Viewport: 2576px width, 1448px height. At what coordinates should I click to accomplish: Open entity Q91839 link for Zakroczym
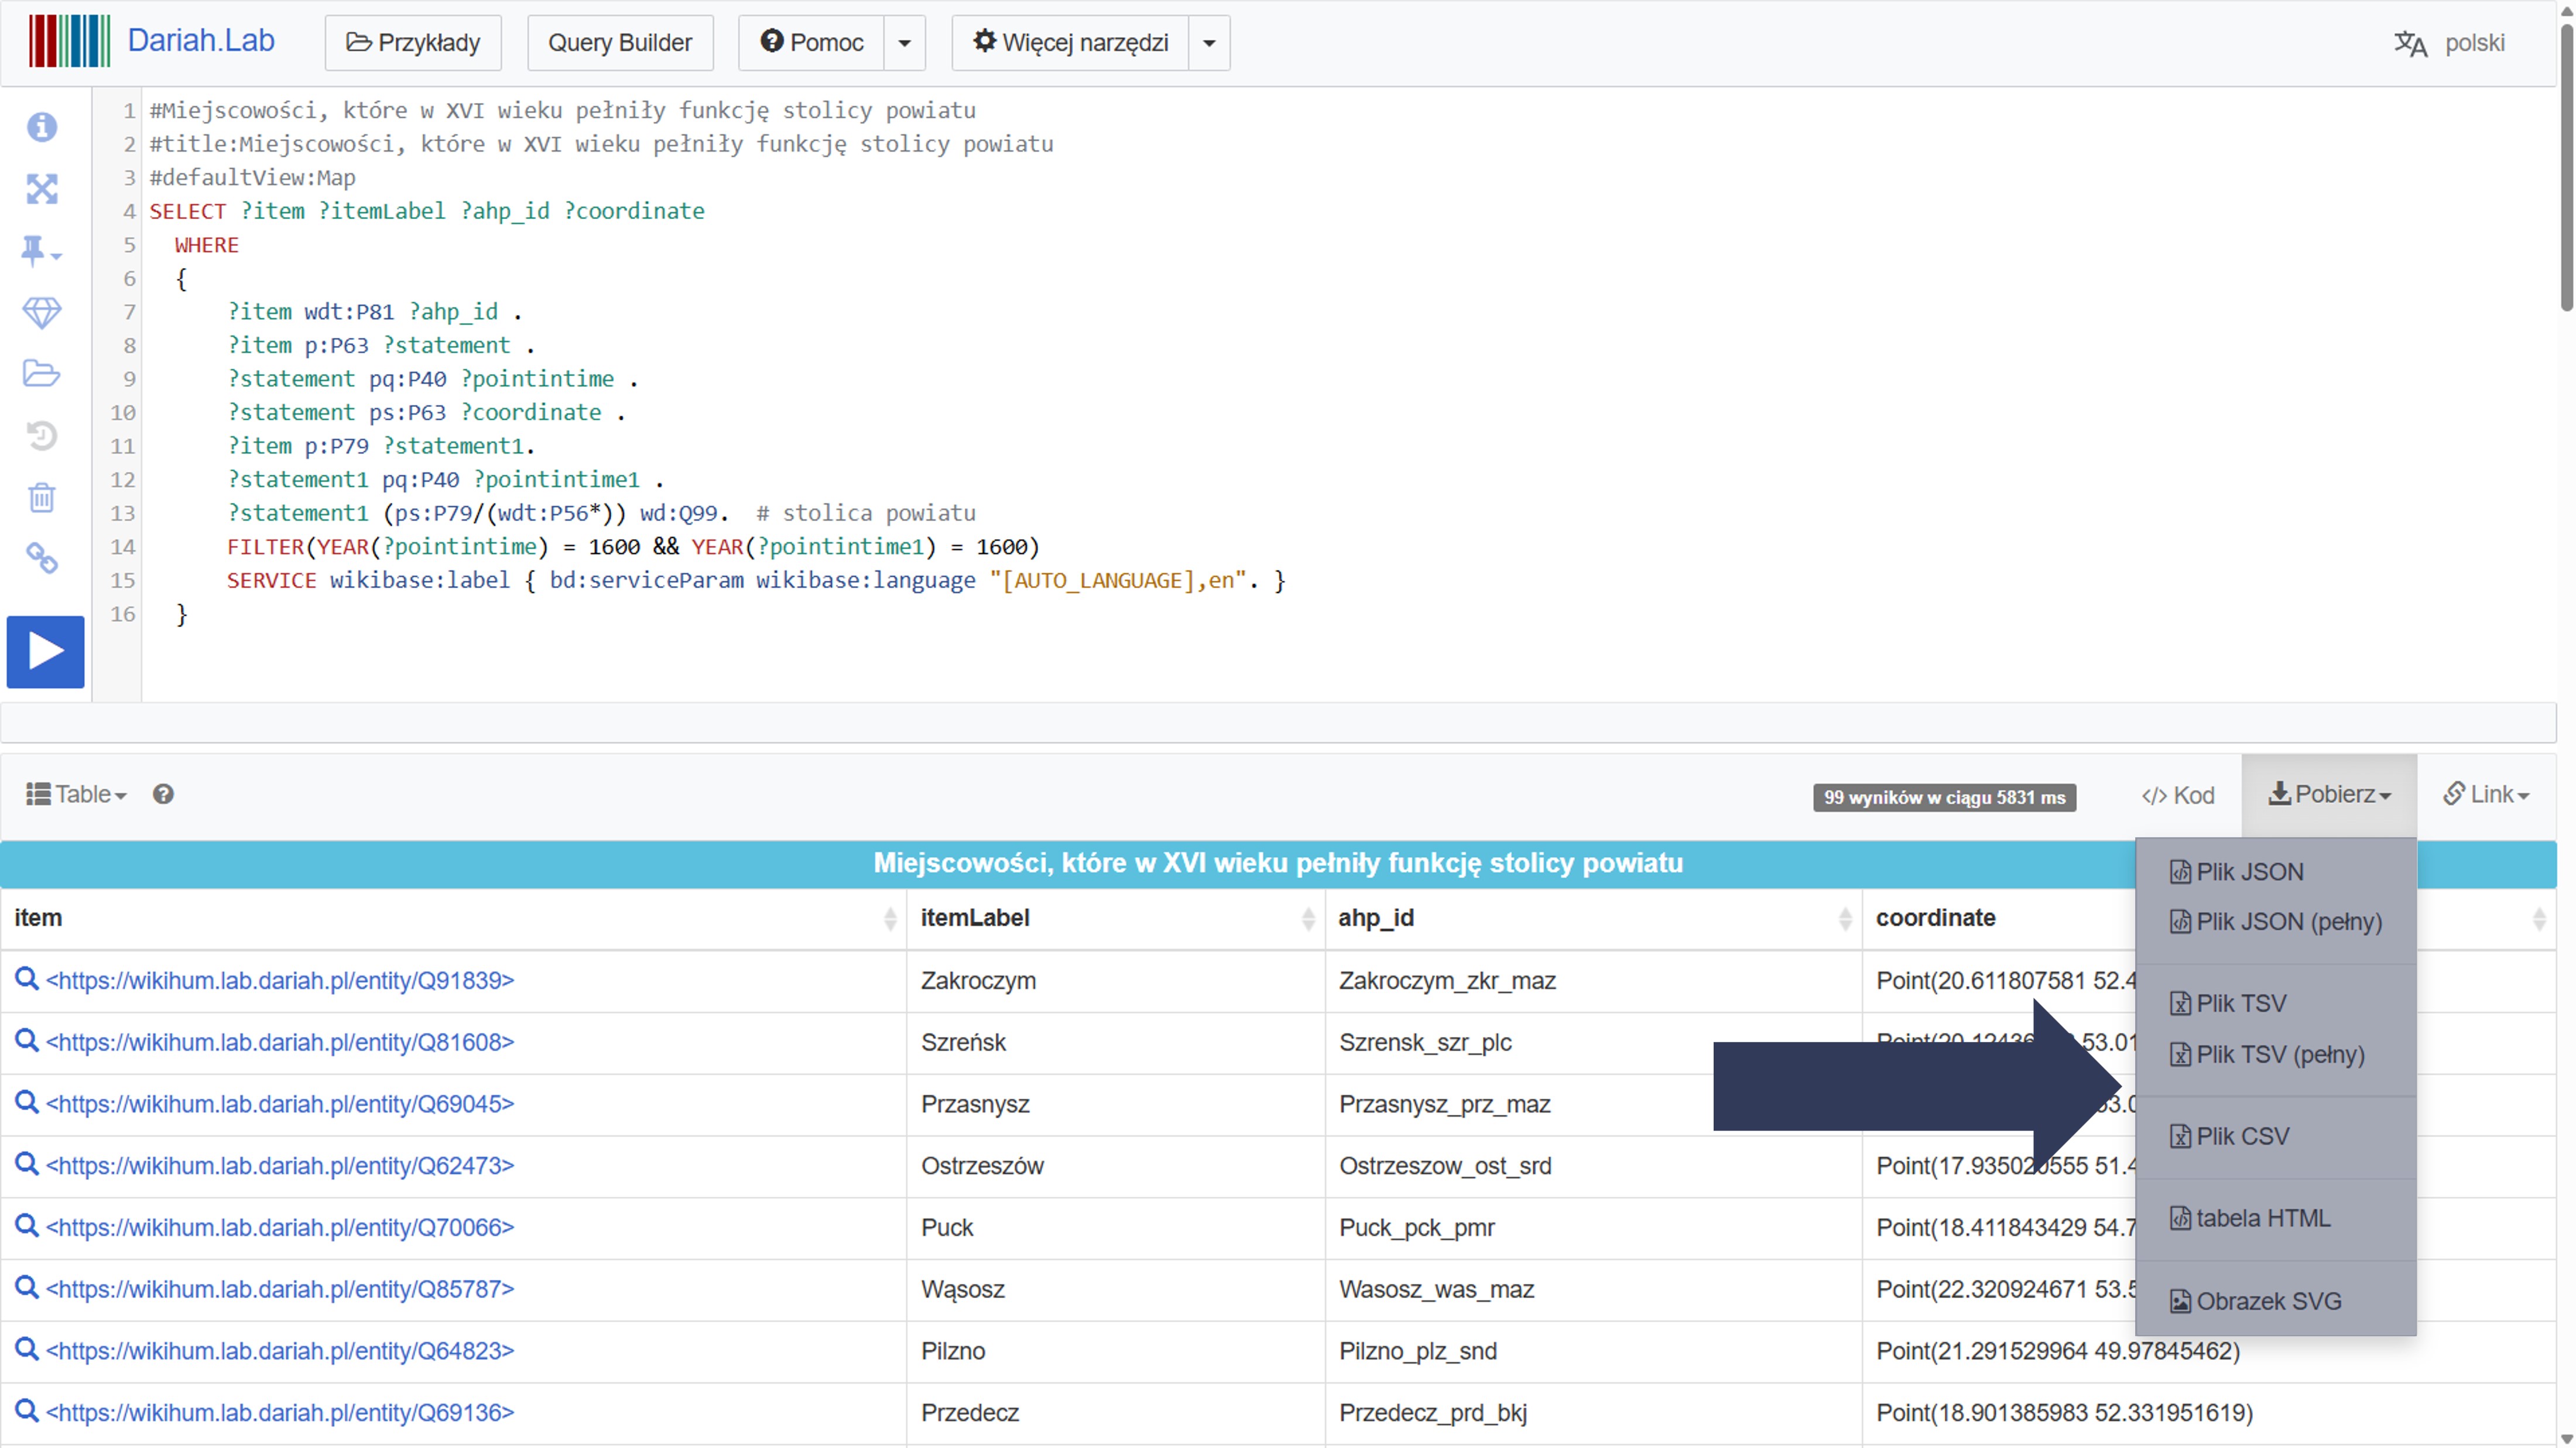280,980
